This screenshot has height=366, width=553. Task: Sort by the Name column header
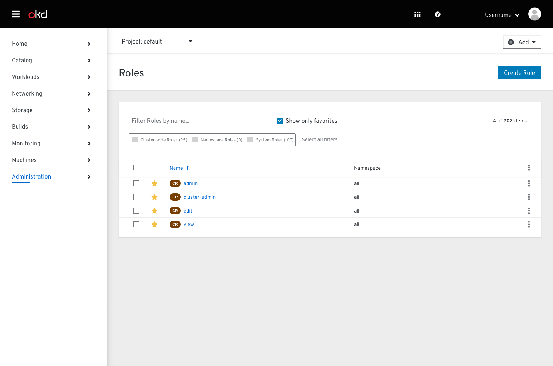(176, 168)
